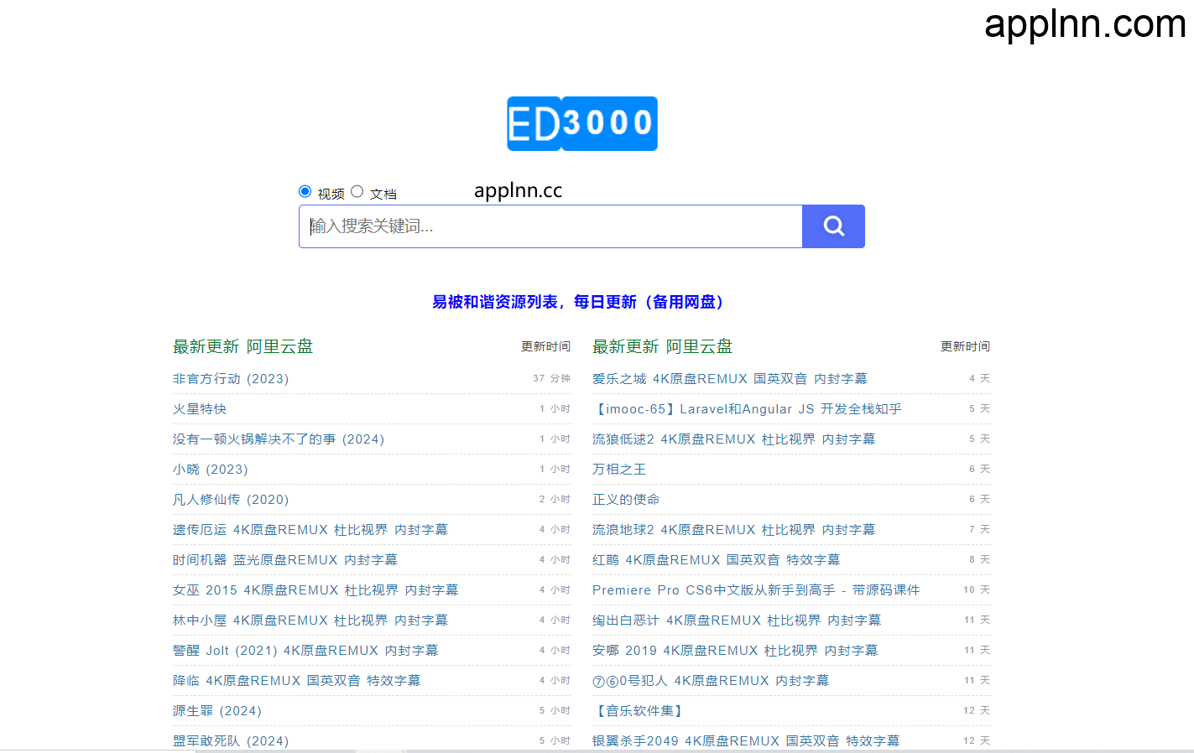
Task: Open the Premiere Pro CS6中文版 tutorial link
Action: point(754,589)
